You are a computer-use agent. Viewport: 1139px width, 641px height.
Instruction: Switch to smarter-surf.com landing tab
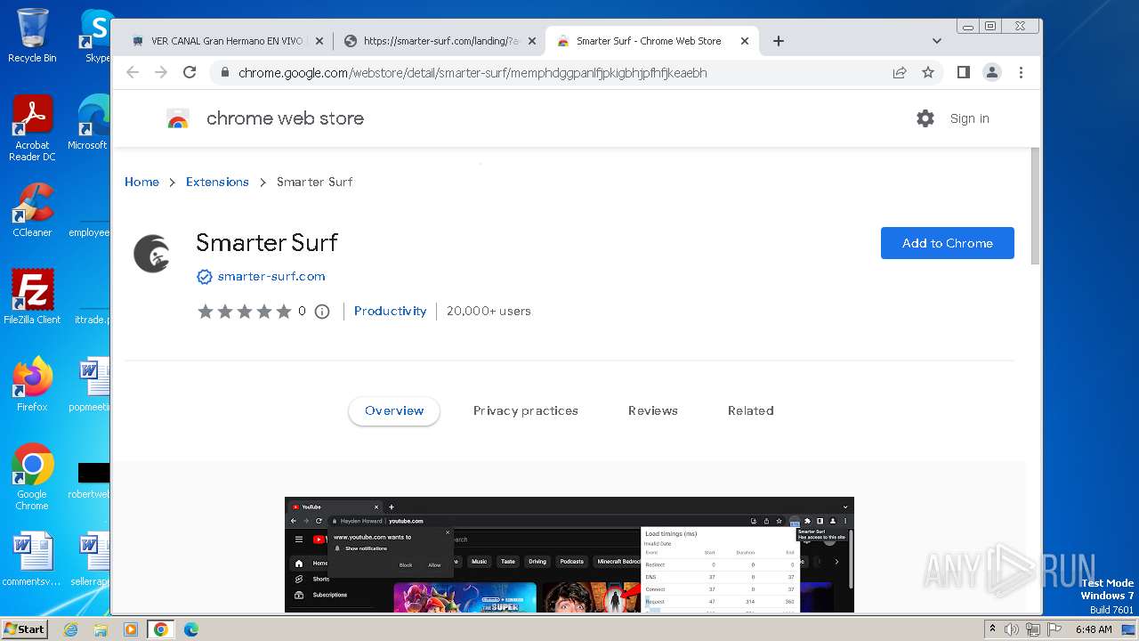tap(440, 41)
